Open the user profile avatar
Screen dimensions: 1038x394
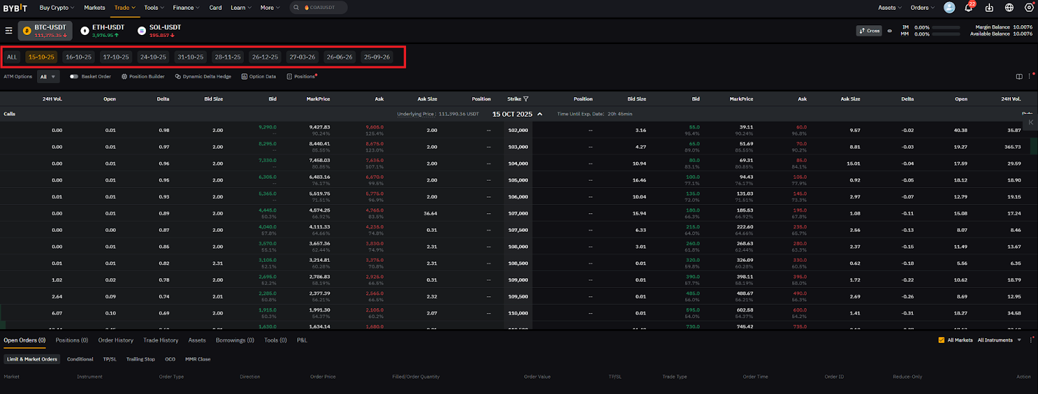[949, 8]
